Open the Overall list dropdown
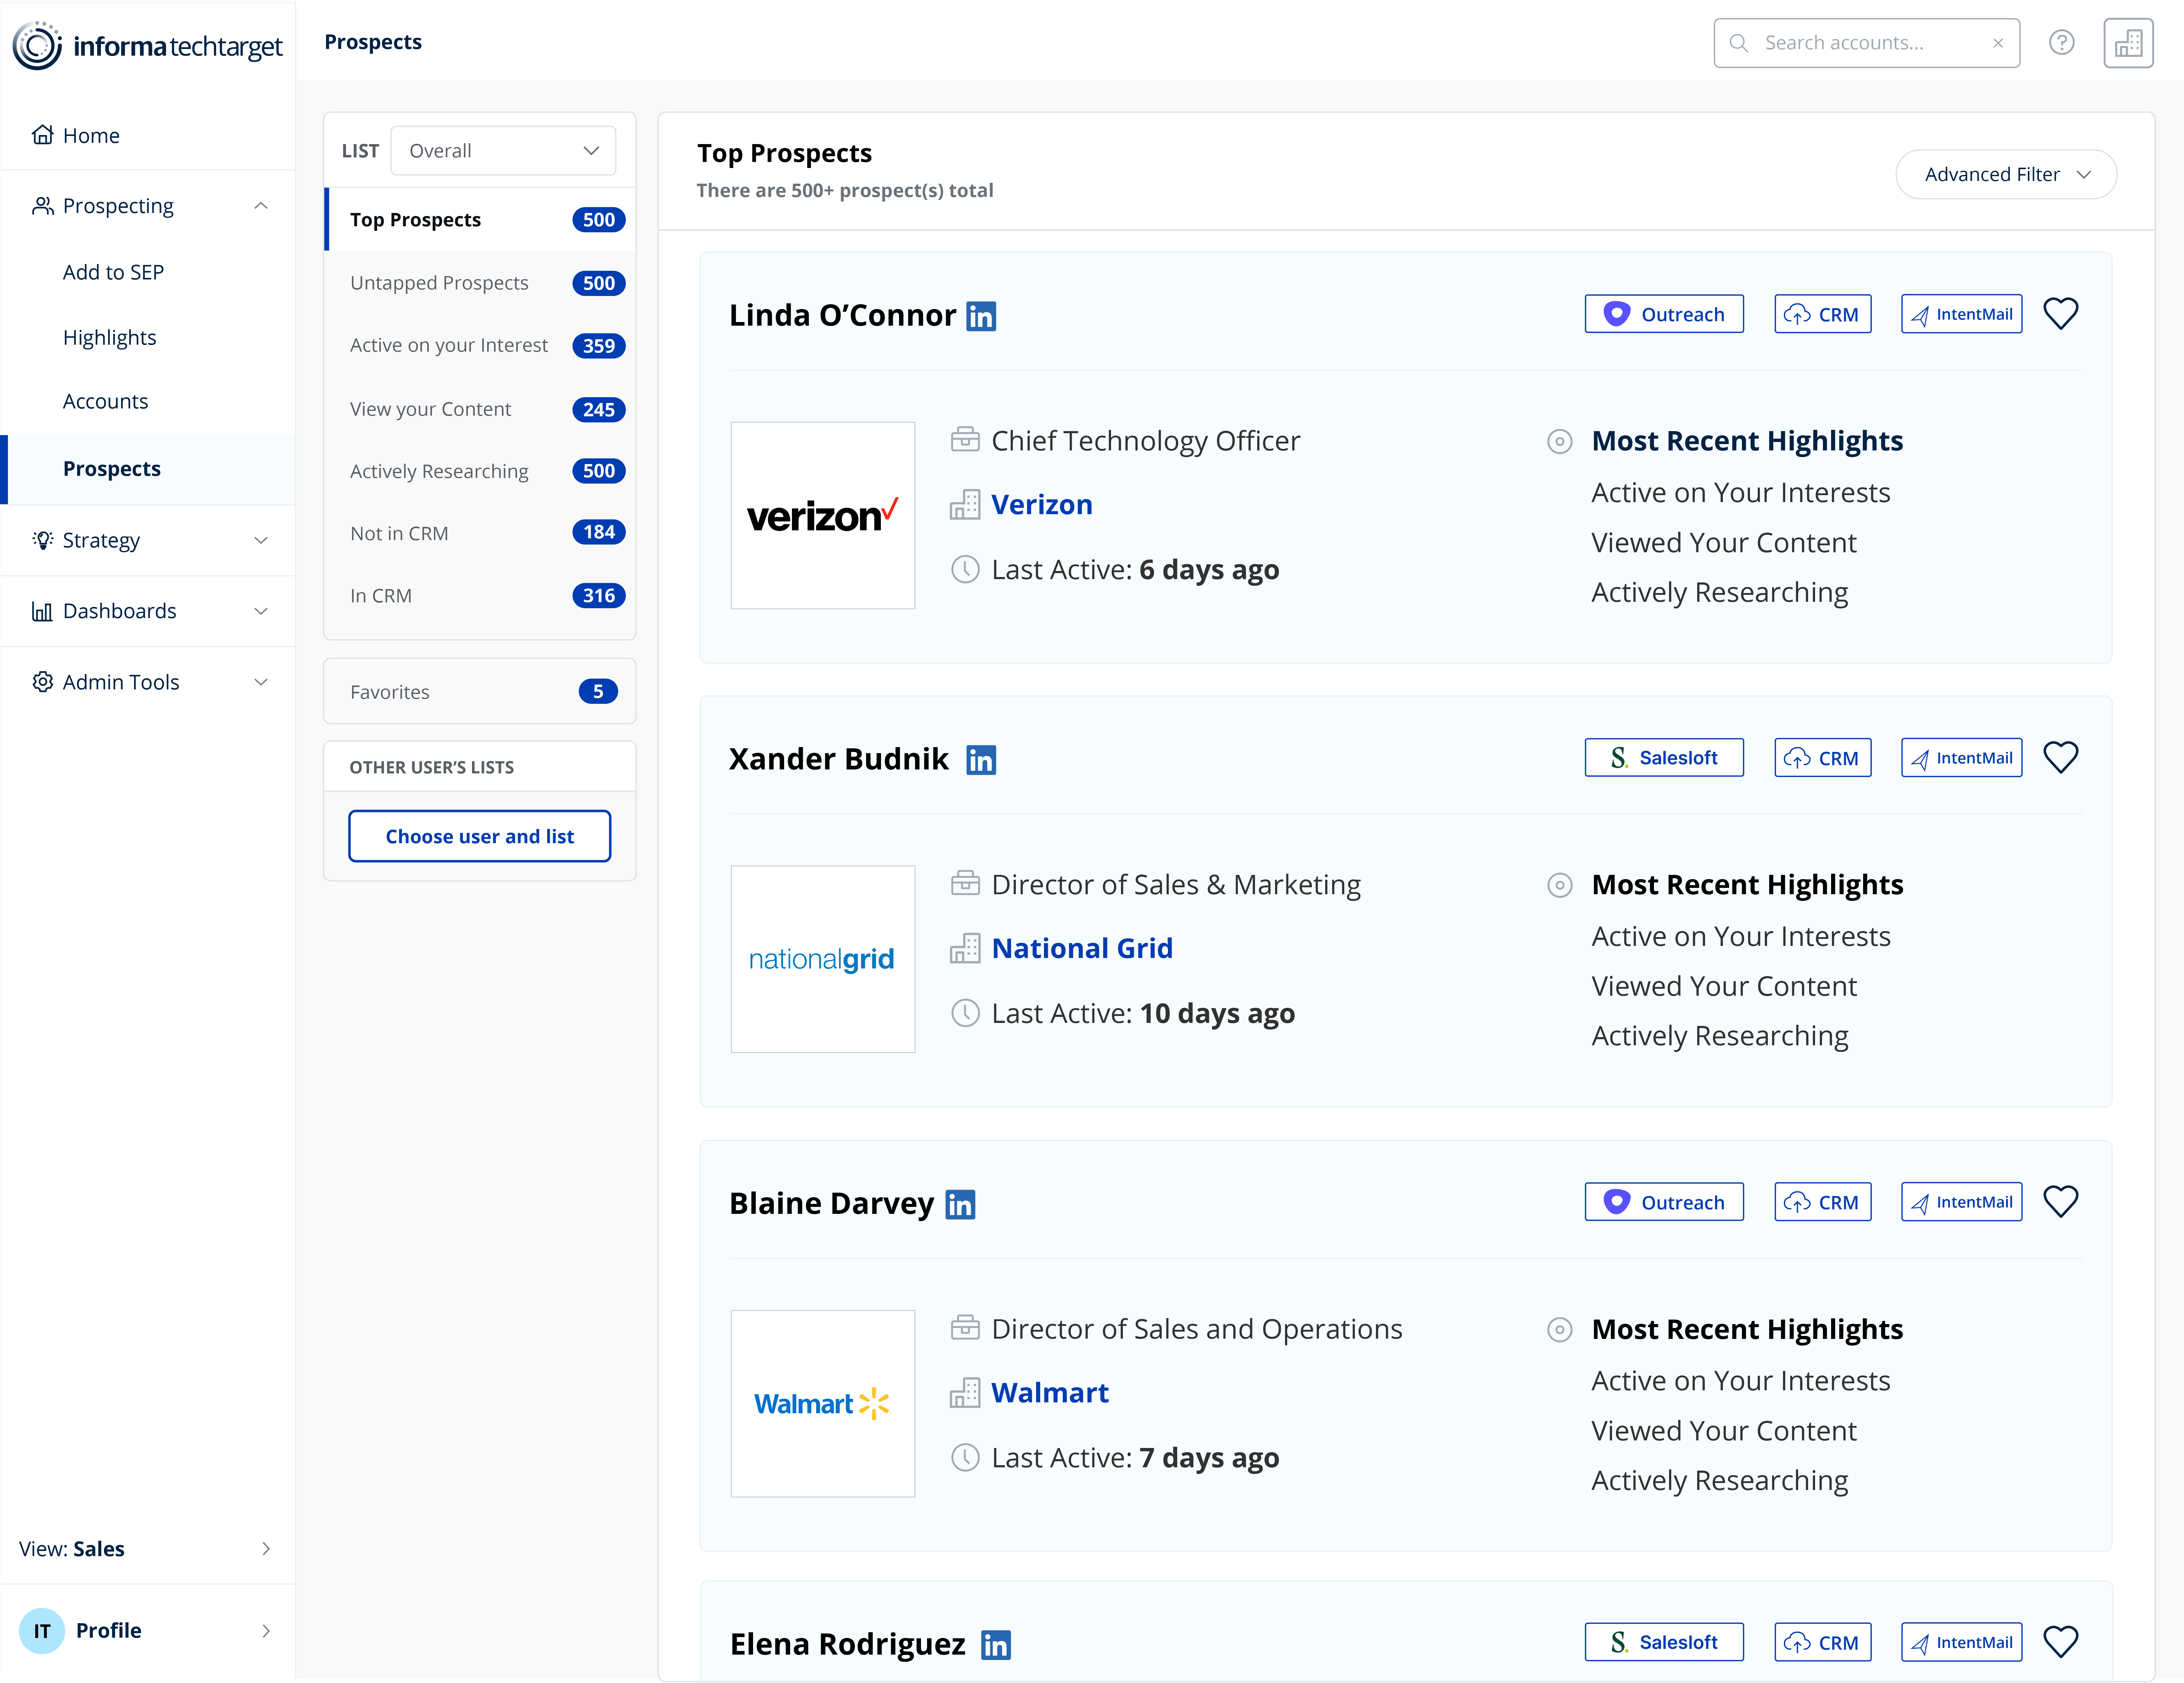Image resolution: width=2184 pixels, height=1683 pixels. click(503, 151)
